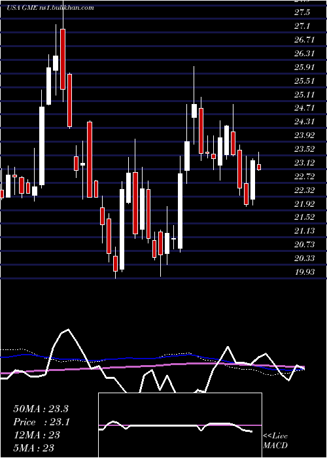This screenshot has width=327, height=458.
Task: Select the 27.1 price axis label
Action: tap(301, 26)
